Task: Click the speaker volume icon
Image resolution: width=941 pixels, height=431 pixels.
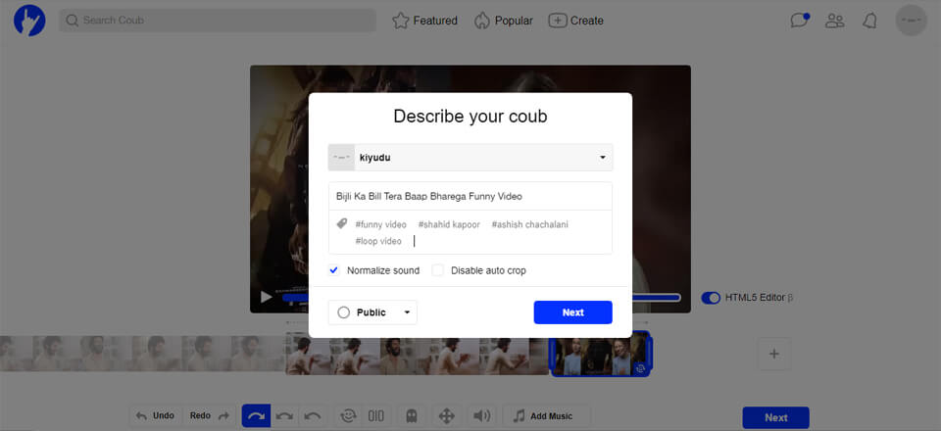Action: [481, 416]
